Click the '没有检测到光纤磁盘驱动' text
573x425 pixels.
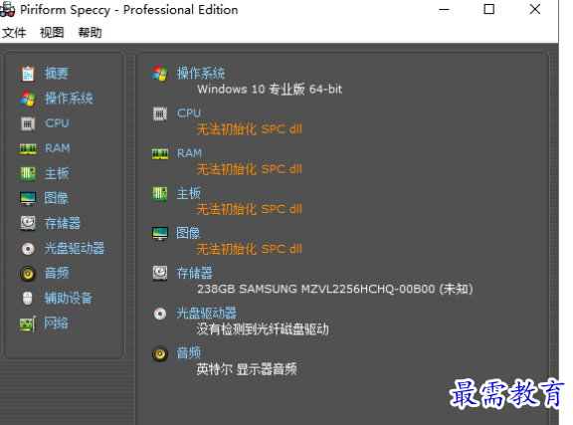(x=263, y=329)
